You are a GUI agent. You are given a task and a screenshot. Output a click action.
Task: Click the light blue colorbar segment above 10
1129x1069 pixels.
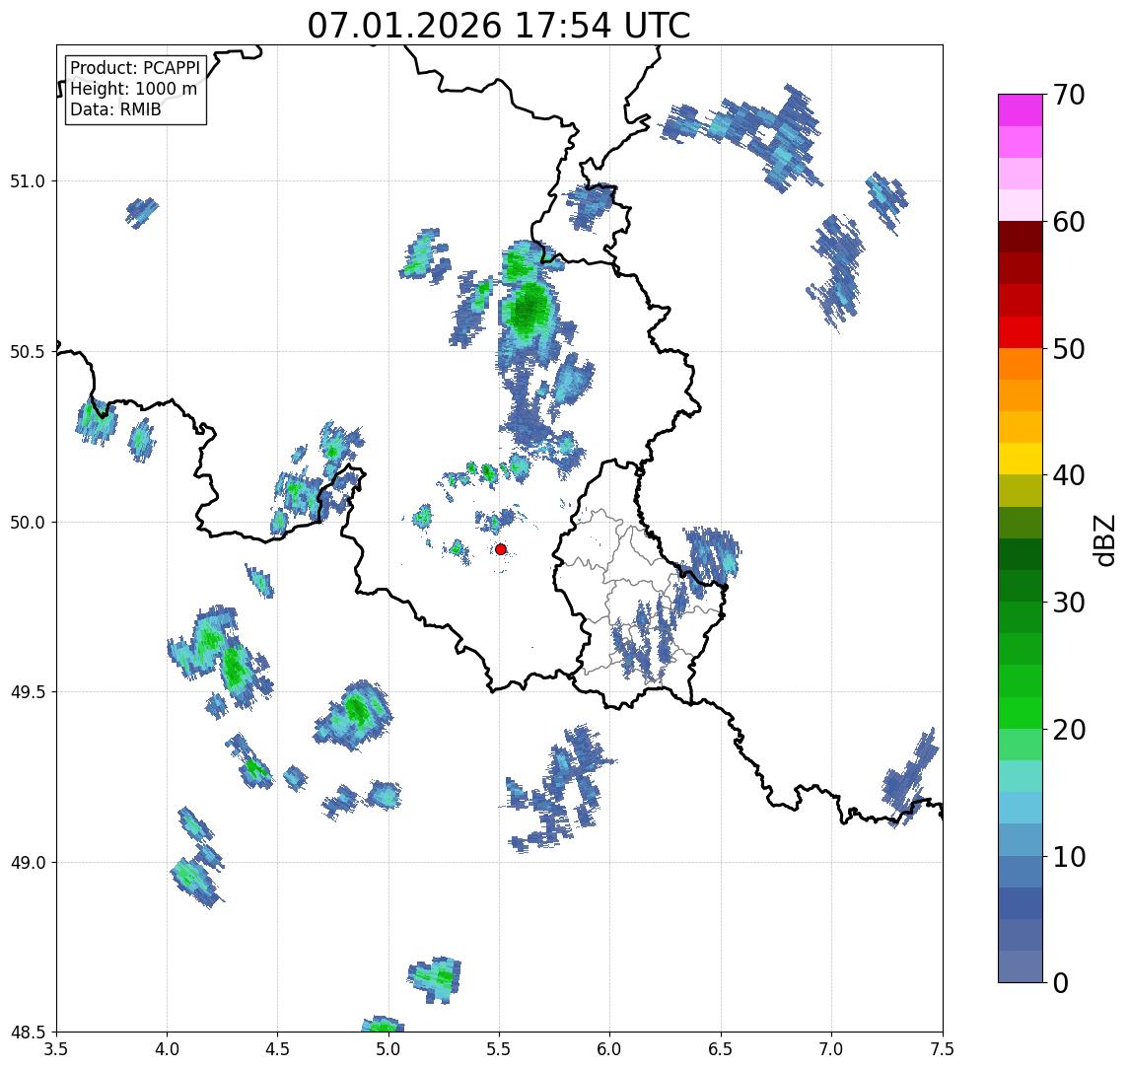[1021, 839]
